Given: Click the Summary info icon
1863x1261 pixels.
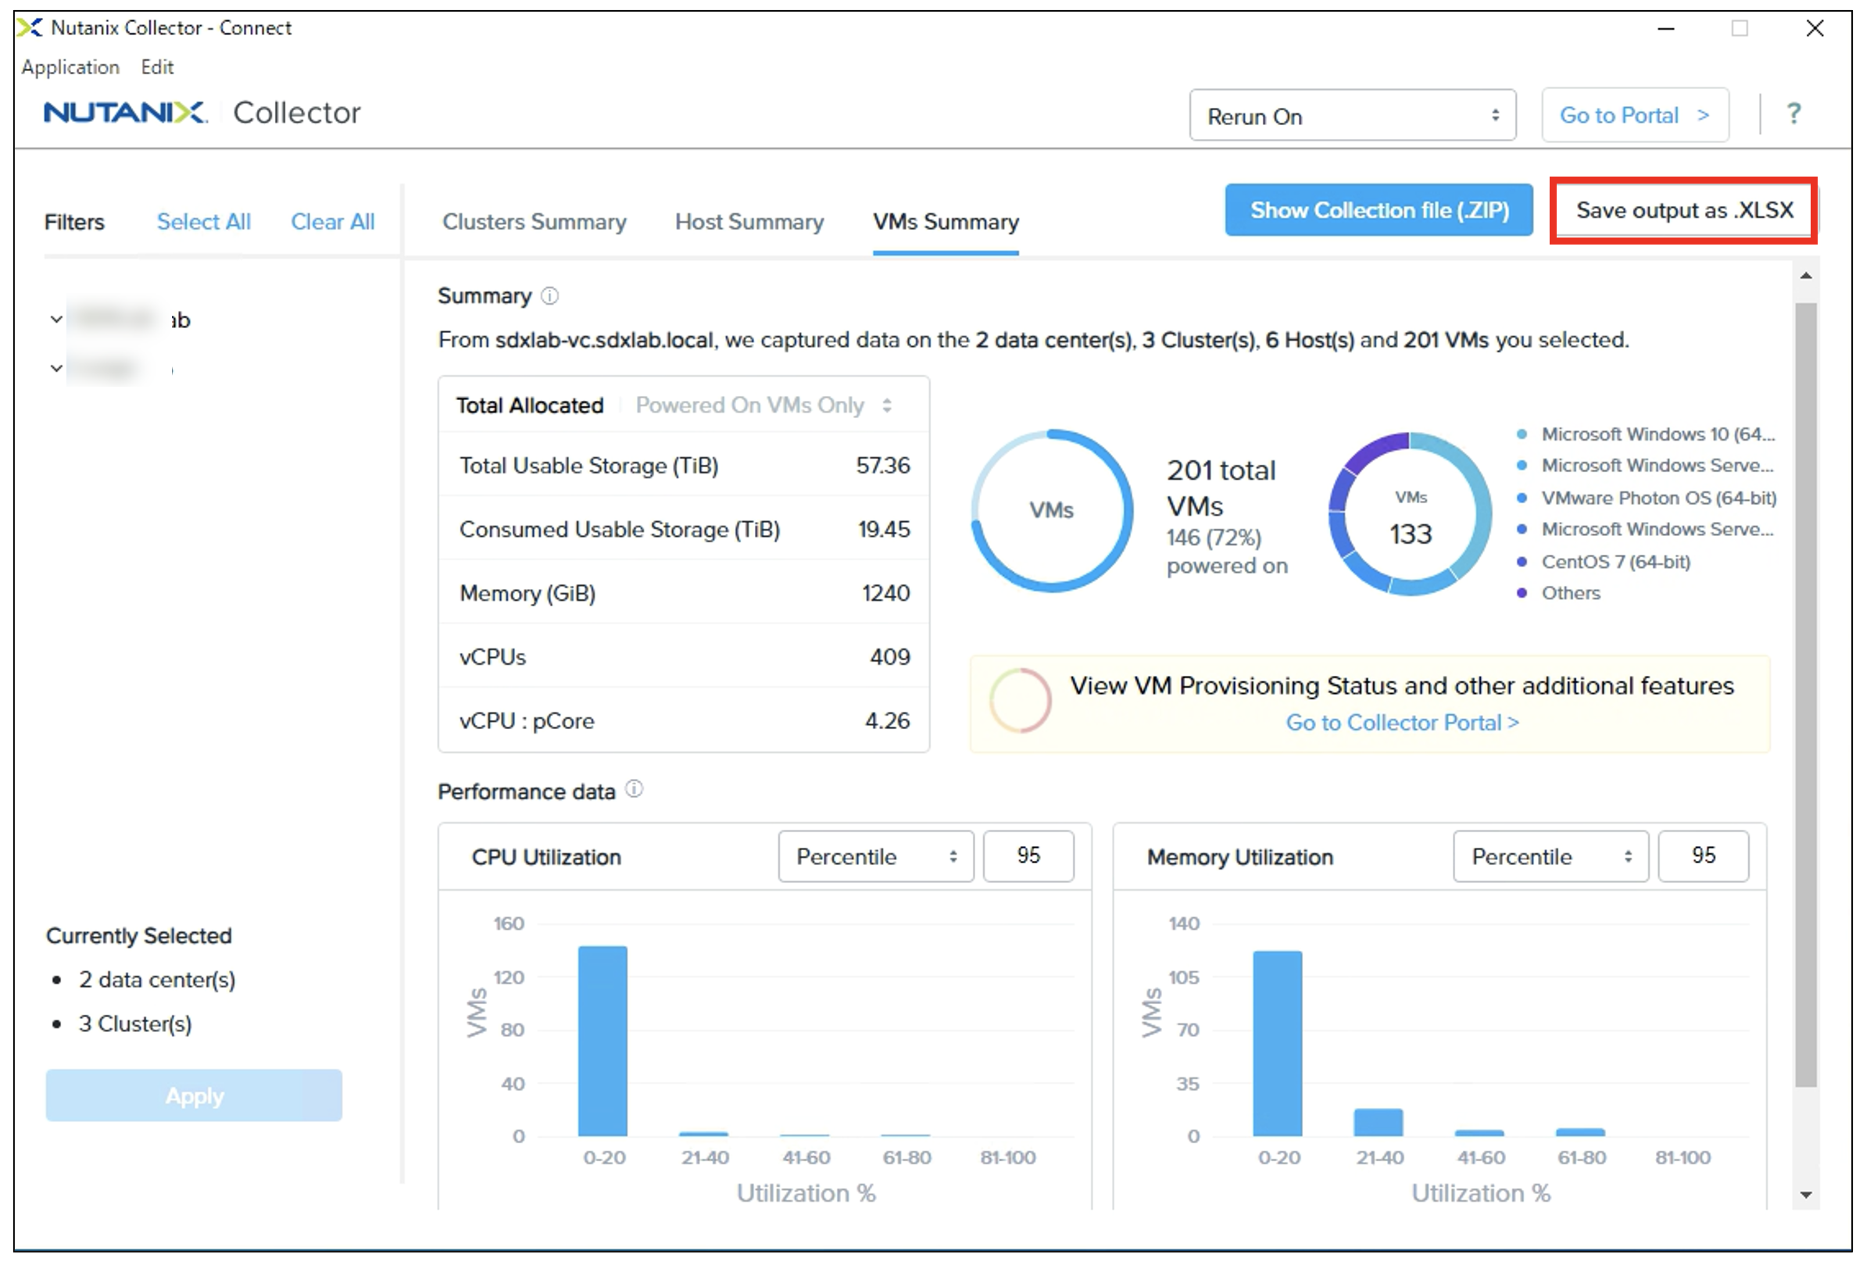Looking at the screenshot, I should click(549, 297).
